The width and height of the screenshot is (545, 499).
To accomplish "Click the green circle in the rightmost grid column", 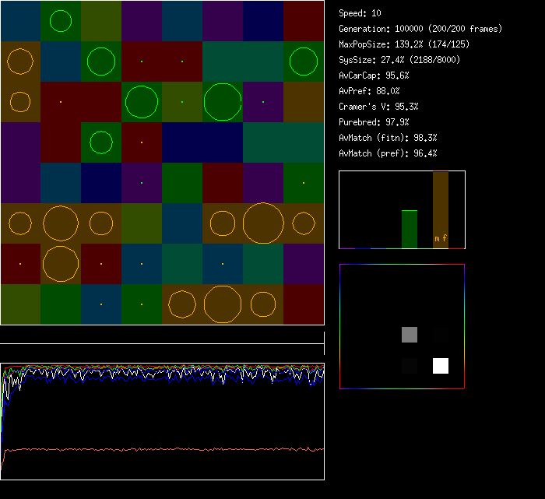I will point(304,61).
